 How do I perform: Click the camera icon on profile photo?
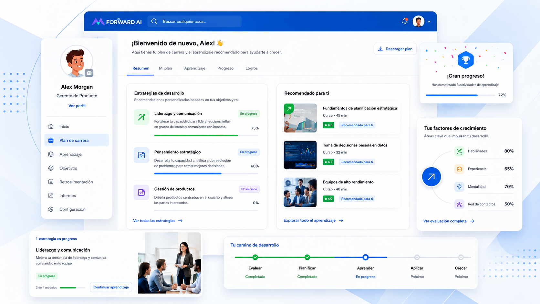pyautogui.click(x=89, y=73)
